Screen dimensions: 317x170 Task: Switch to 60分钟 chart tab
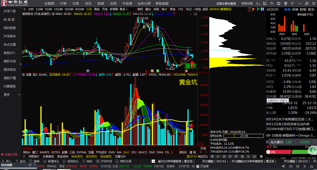point(80,9)
